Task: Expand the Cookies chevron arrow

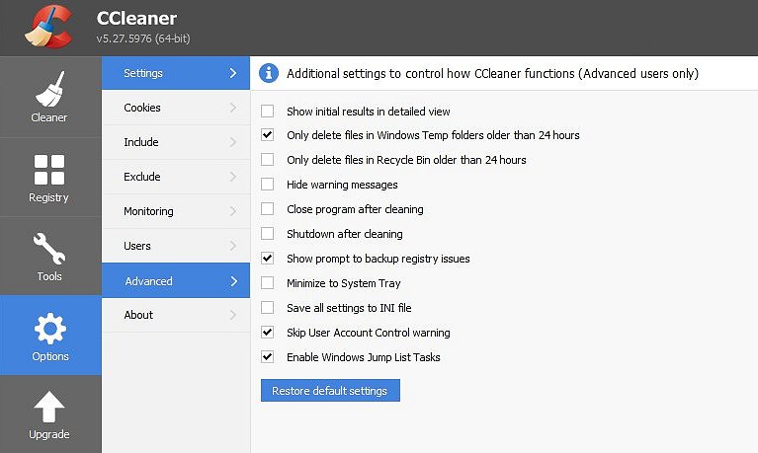Action: point(233,108)
